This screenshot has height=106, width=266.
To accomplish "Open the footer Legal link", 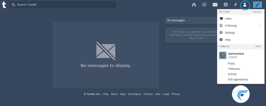I will 166,94.
